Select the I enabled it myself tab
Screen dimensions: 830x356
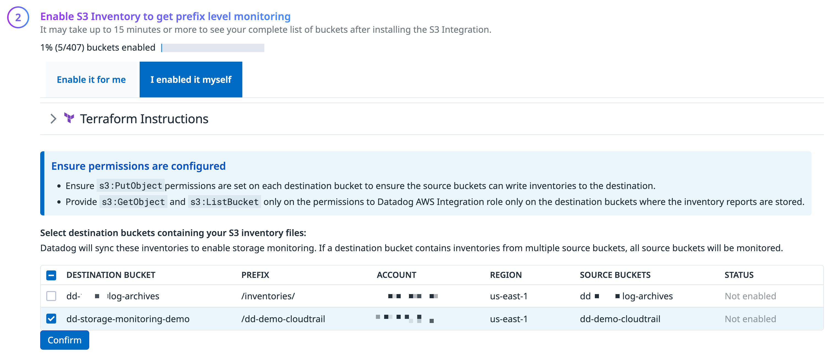click(191, 80)
